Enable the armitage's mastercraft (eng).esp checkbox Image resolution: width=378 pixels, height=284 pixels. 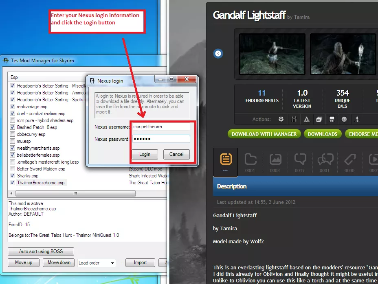click(12, 162)
